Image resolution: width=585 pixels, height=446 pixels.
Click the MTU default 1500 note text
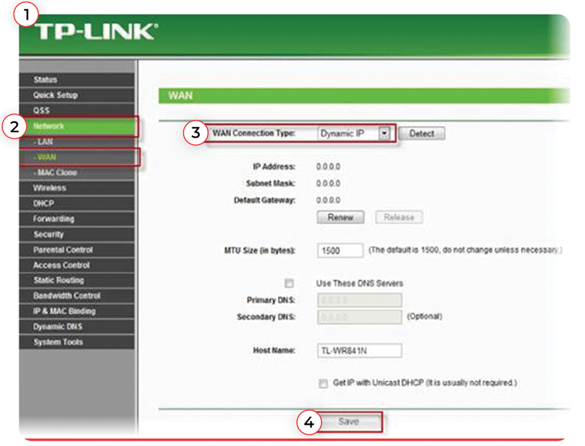[465, 250]
